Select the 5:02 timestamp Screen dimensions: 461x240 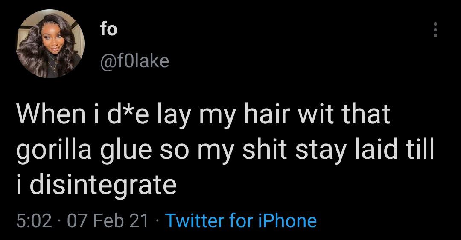coord(34,221)
